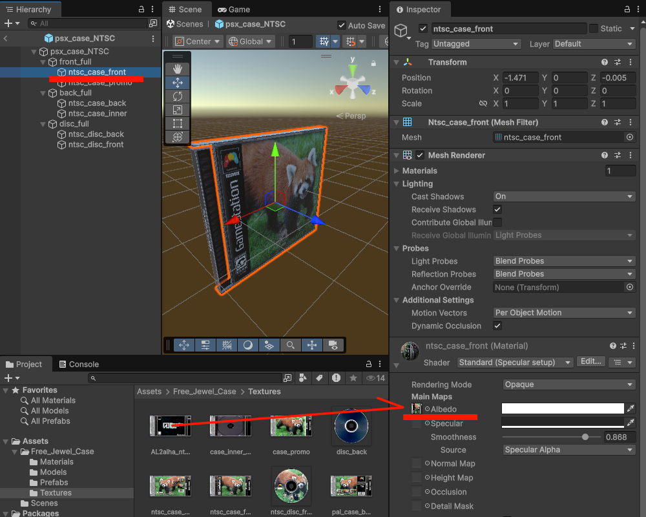Click Free_Jewel_Case in the breadcrumb path

pyautogui.click(x=204, y=392)
